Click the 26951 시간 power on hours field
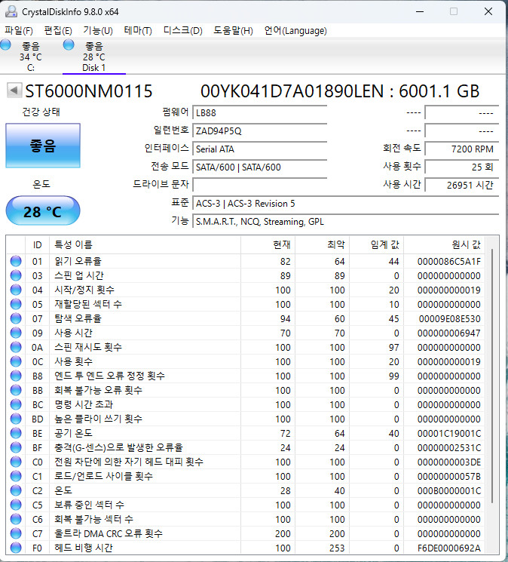 [461, 185]
